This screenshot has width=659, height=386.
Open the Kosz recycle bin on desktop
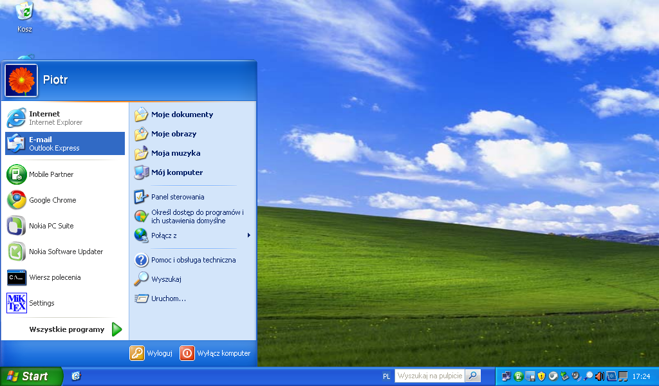coord(24,17)
